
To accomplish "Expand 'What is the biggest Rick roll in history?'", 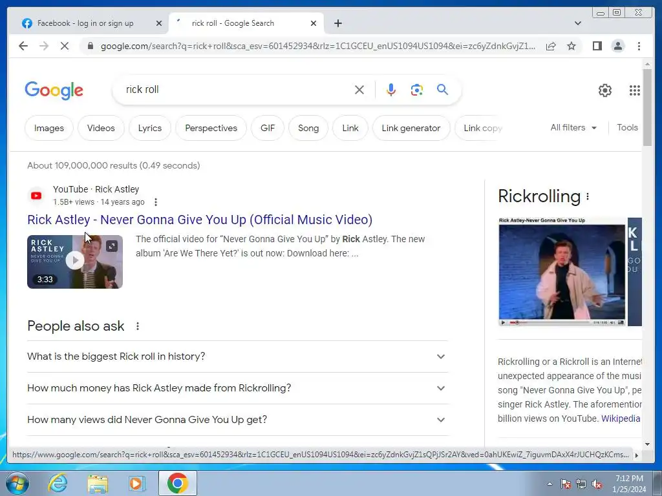I will click(x=237, y=356).
